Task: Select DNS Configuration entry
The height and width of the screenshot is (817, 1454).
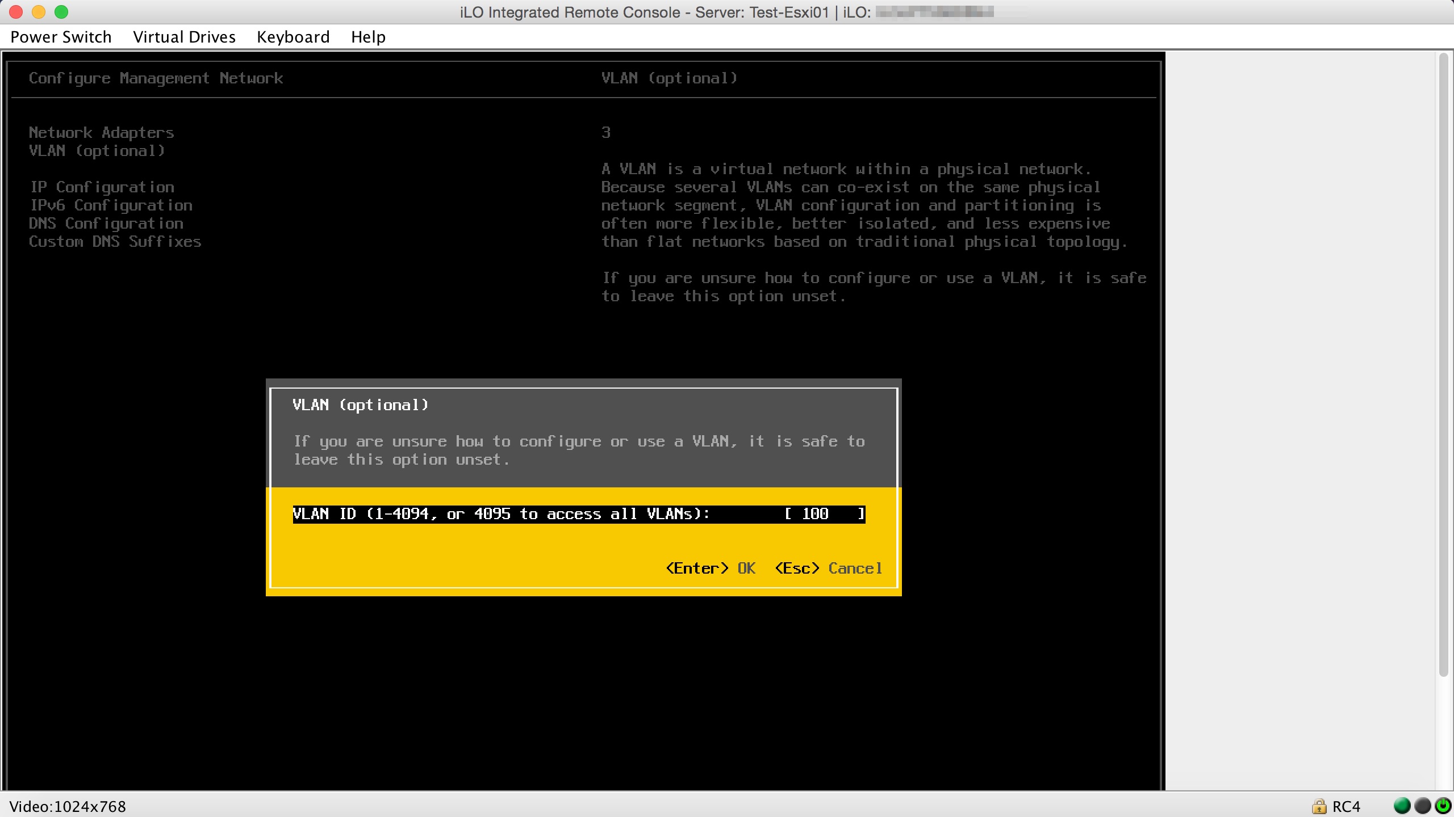Action: pyautogui.click(x=106, y=224)
